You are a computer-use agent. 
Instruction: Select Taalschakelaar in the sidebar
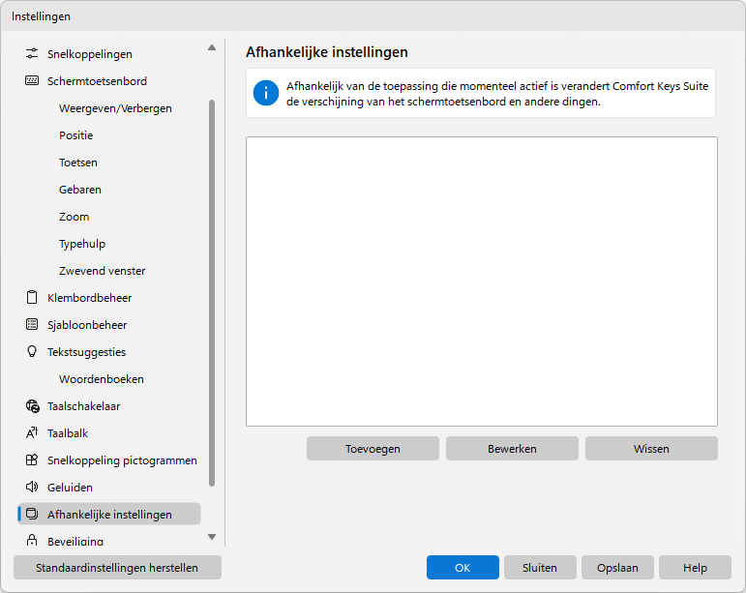point(84,406)
